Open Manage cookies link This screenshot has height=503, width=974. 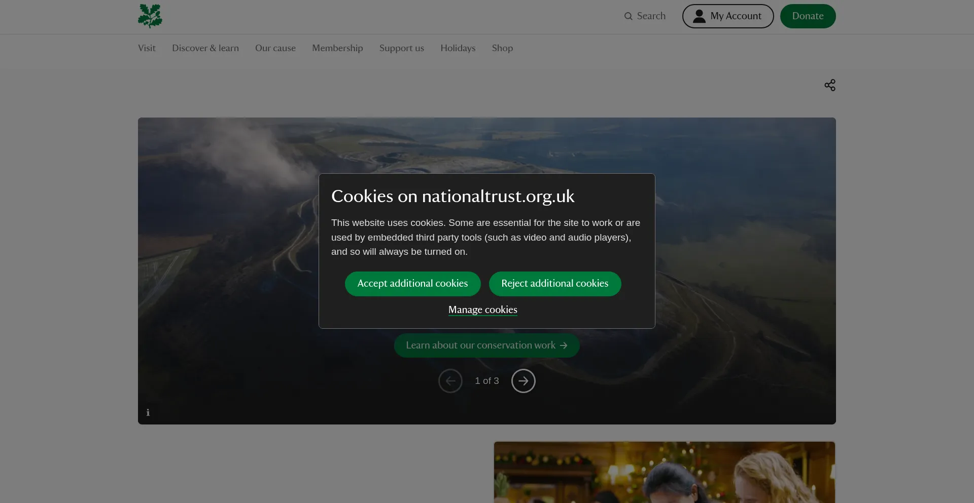point(483,309)
